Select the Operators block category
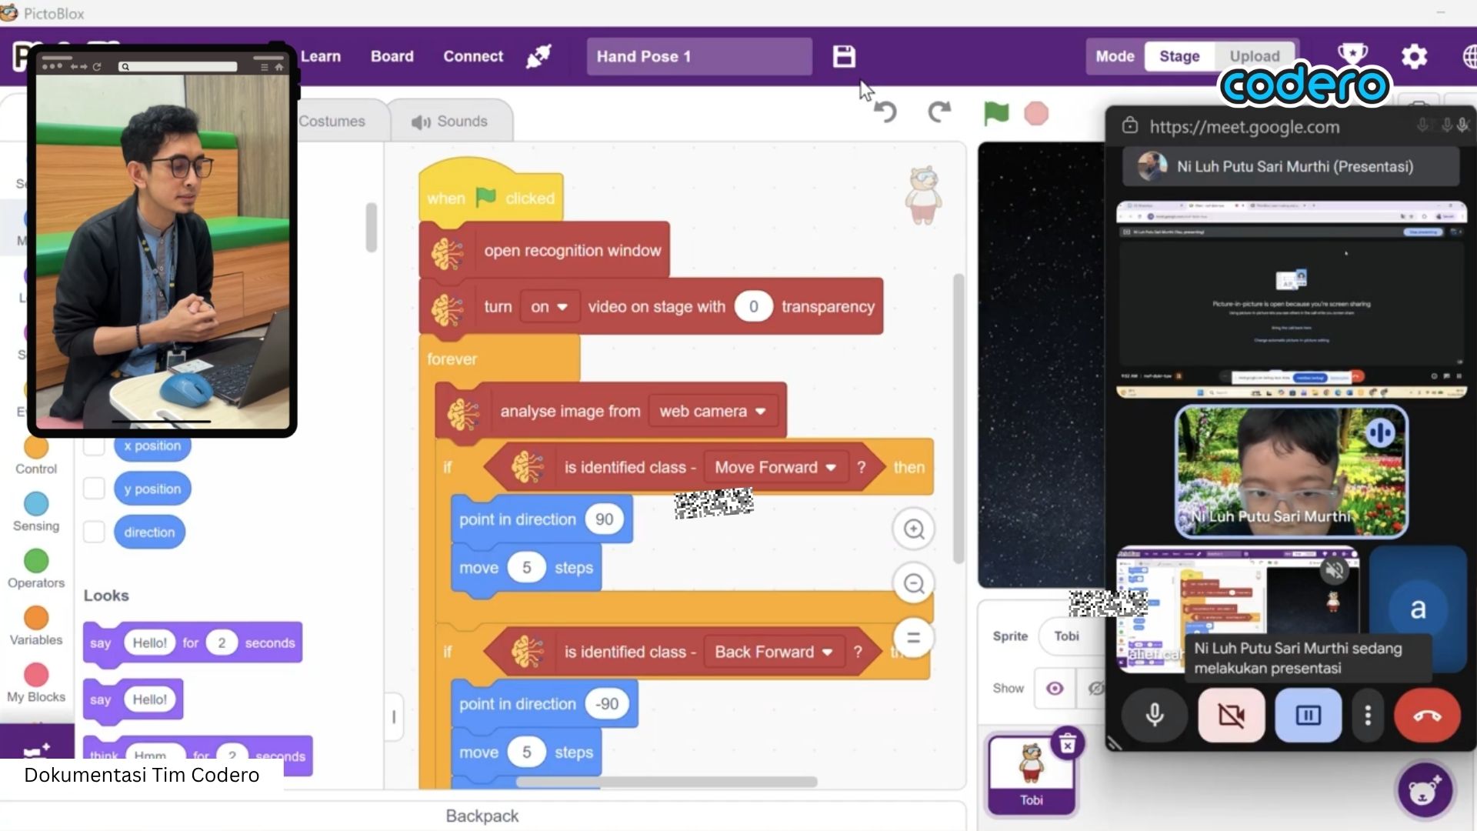Viewport: 1477px width, 831px height. [35, 568]
